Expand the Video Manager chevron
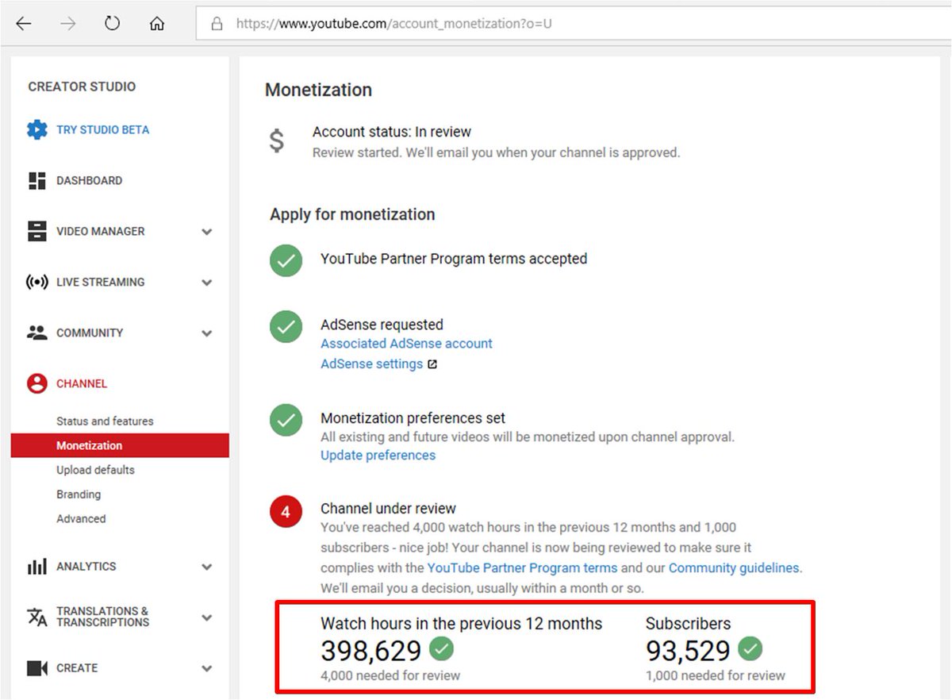The width and height of the screenshot is (952, 700). (207, 232)
